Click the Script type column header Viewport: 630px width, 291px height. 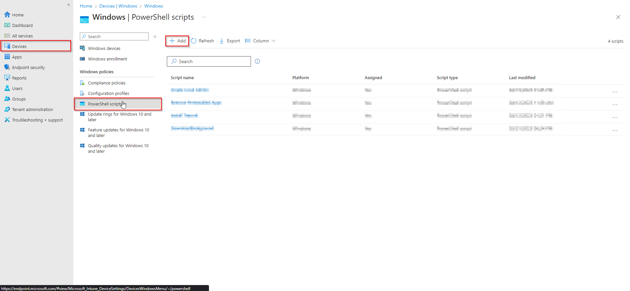[447, 78]
